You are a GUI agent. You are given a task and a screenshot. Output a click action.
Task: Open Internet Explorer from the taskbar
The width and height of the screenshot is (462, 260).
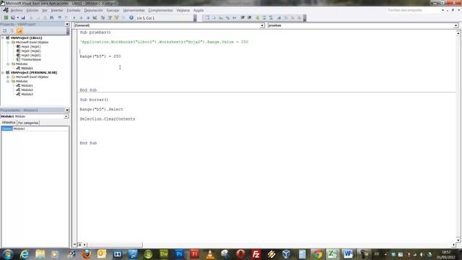pos(24,253)
